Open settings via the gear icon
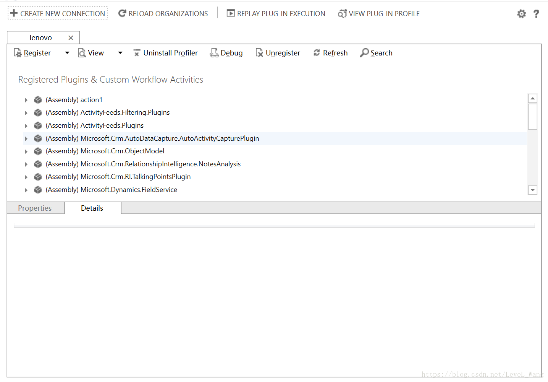The image size is (548, 382). [521, 14]
